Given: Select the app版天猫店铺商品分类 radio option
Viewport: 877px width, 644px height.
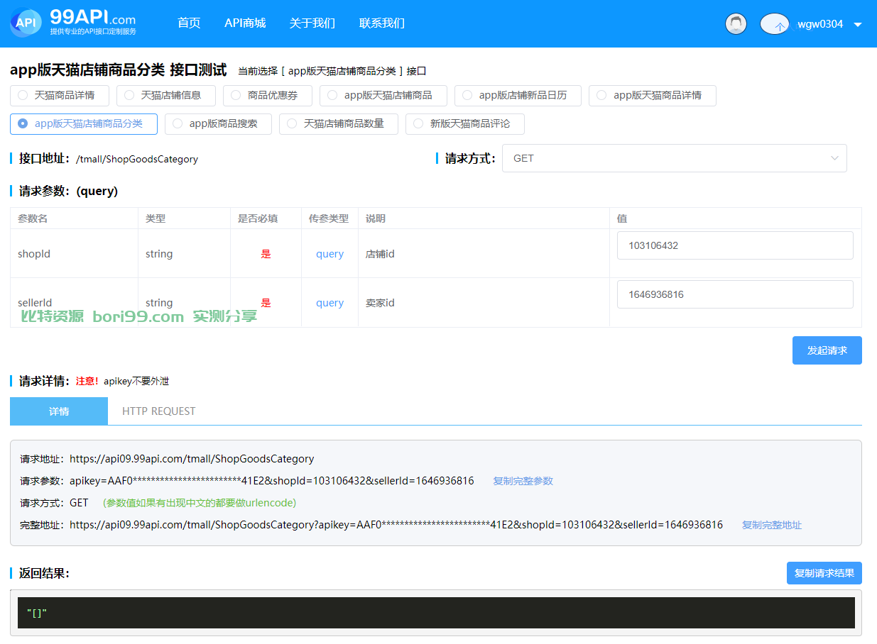Looking at the screenshot, I should 84,123.
